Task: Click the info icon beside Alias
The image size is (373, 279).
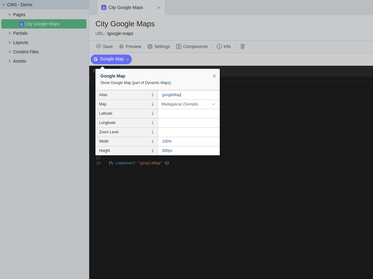Action: coord(152,95)
